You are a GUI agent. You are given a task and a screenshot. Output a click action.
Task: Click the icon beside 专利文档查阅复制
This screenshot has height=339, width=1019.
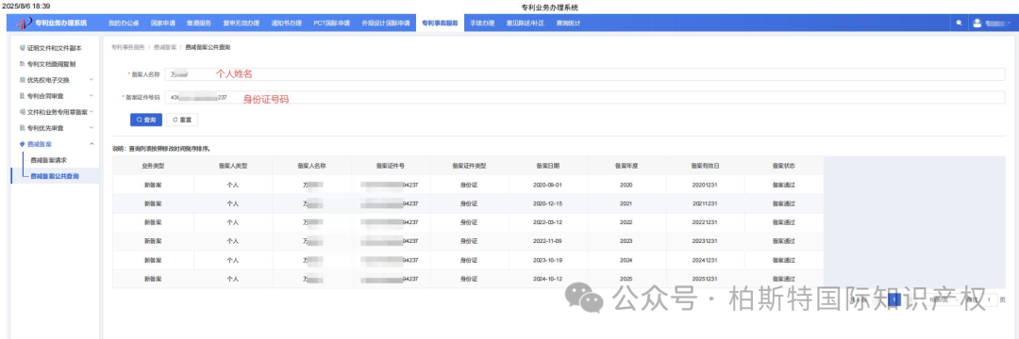23,64
